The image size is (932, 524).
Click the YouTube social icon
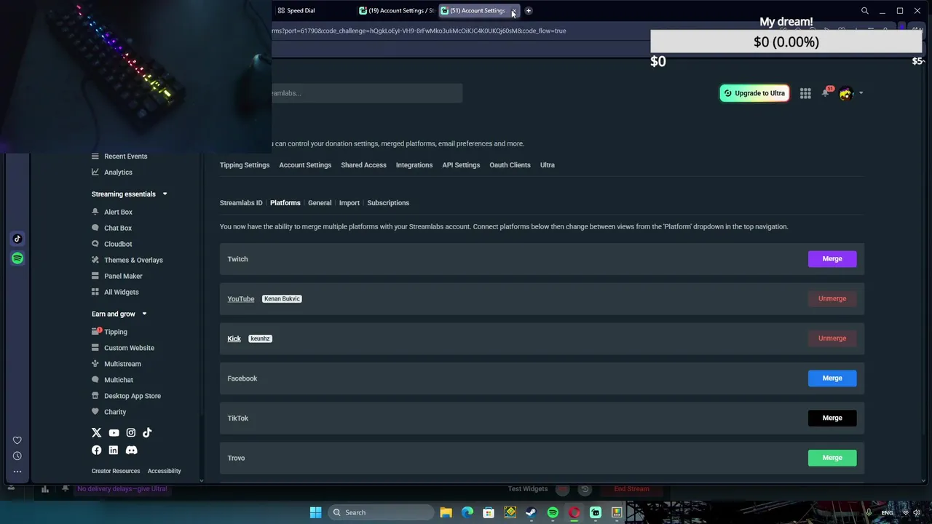click(x=114, y=433)
